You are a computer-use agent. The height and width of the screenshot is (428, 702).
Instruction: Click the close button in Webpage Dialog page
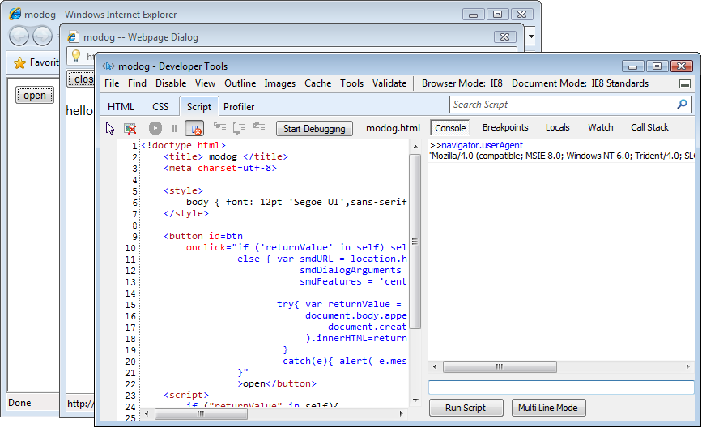[81, 79]
